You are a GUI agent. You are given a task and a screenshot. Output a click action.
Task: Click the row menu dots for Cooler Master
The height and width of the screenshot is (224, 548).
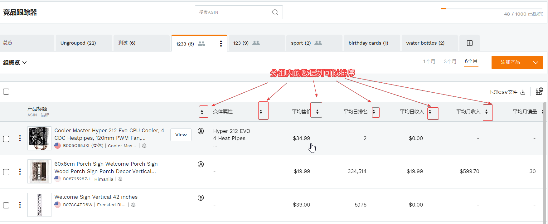click(20, 138)
